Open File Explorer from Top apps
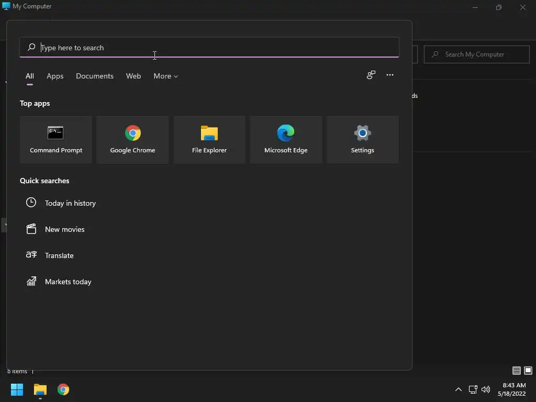Image resolution: width=536 pixels, height=402 pixels. point(209,139)
